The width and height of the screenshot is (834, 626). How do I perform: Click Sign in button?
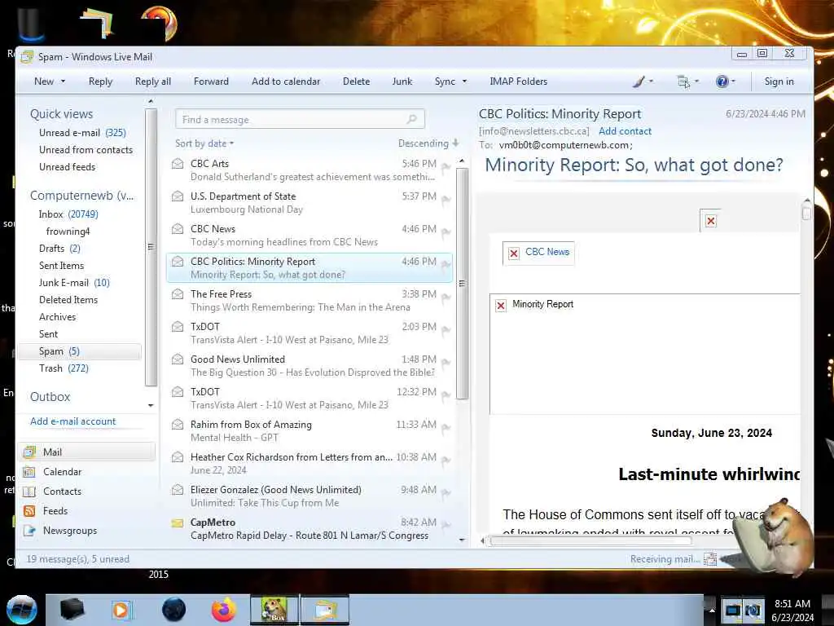779,82
